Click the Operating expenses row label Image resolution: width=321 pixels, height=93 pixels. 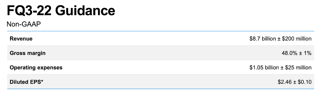(36, 68)
